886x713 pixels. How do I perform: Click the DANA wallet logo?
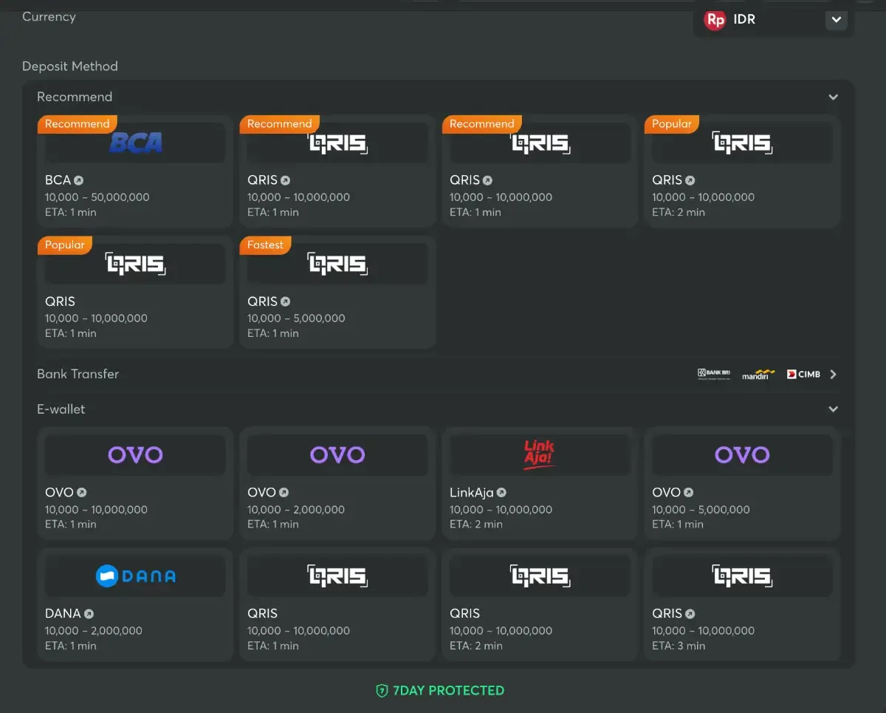point(135,576)
